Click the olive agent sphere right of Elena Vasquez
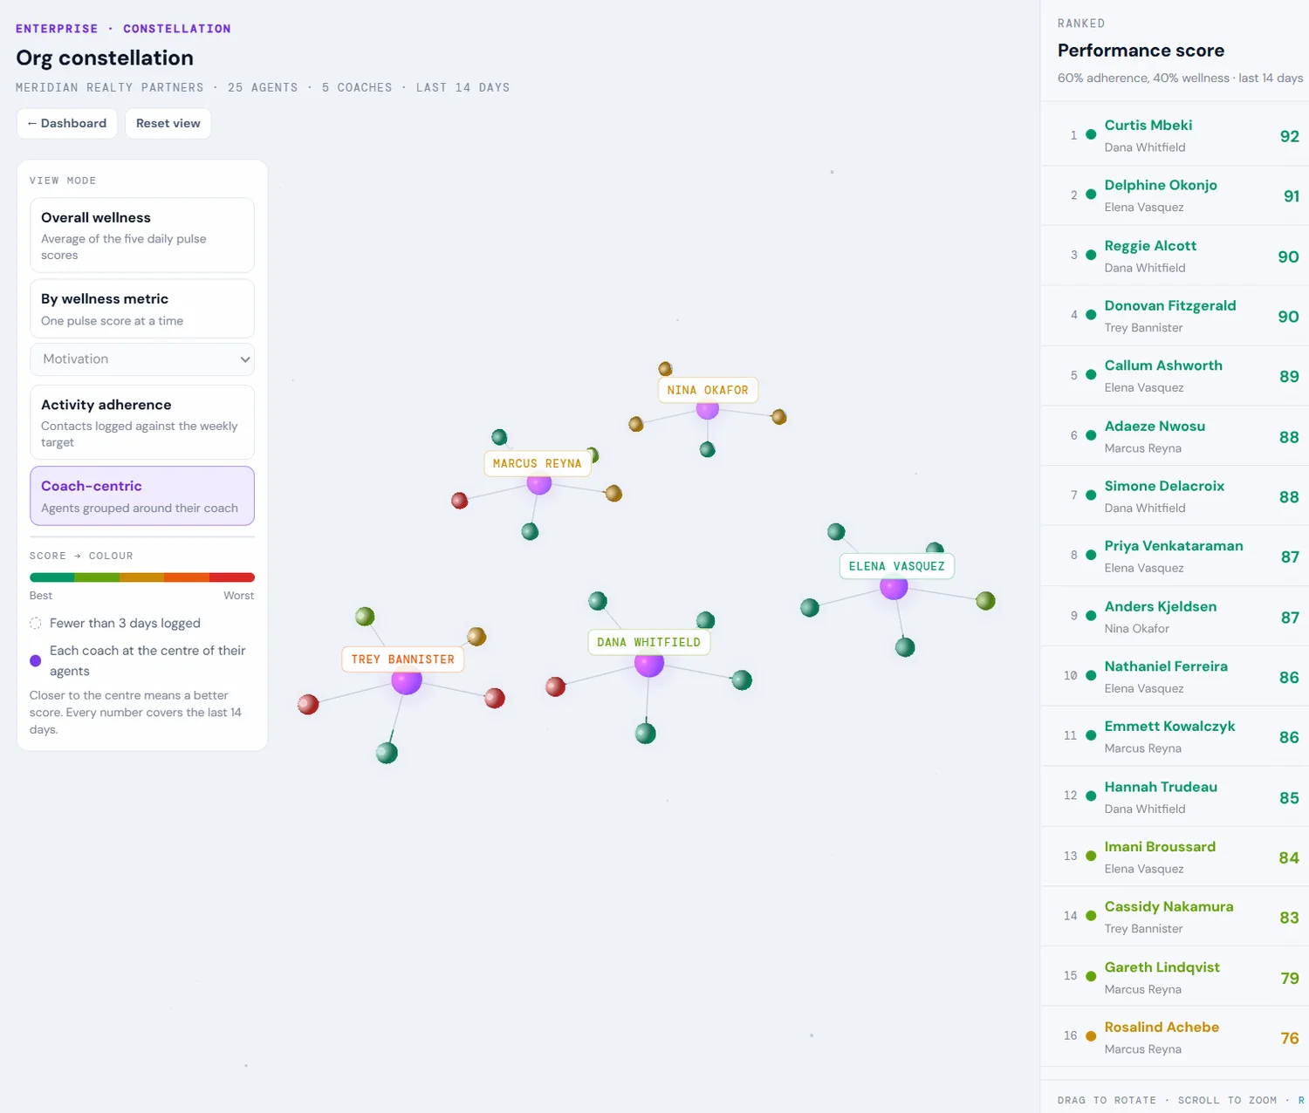1309x1113 pixels. (x=985, y=600)
